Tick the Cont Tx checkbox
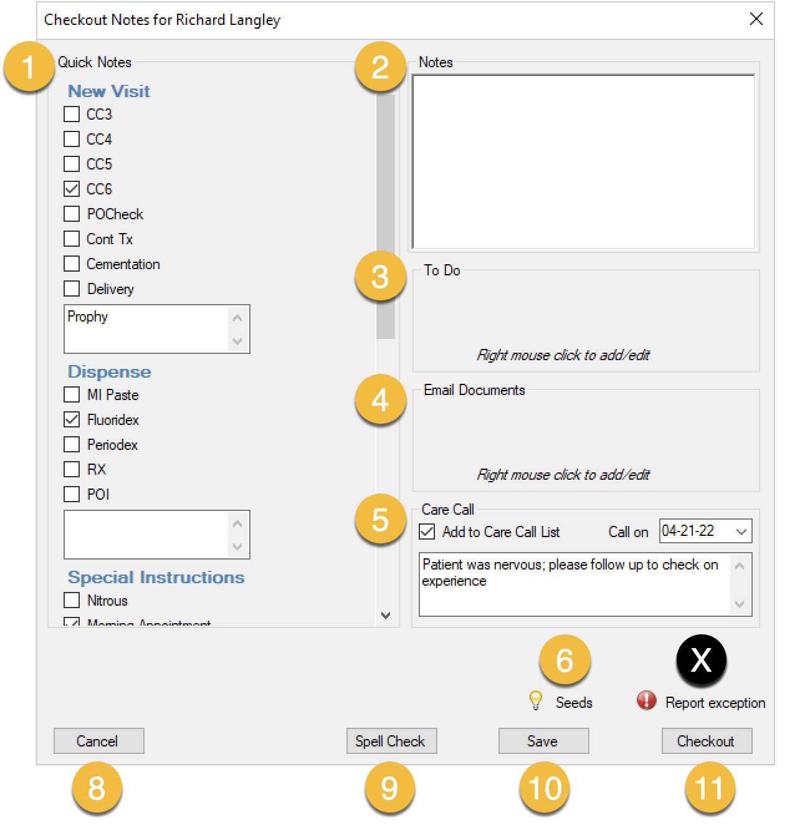The image size is (810, 825). point(72,239)
